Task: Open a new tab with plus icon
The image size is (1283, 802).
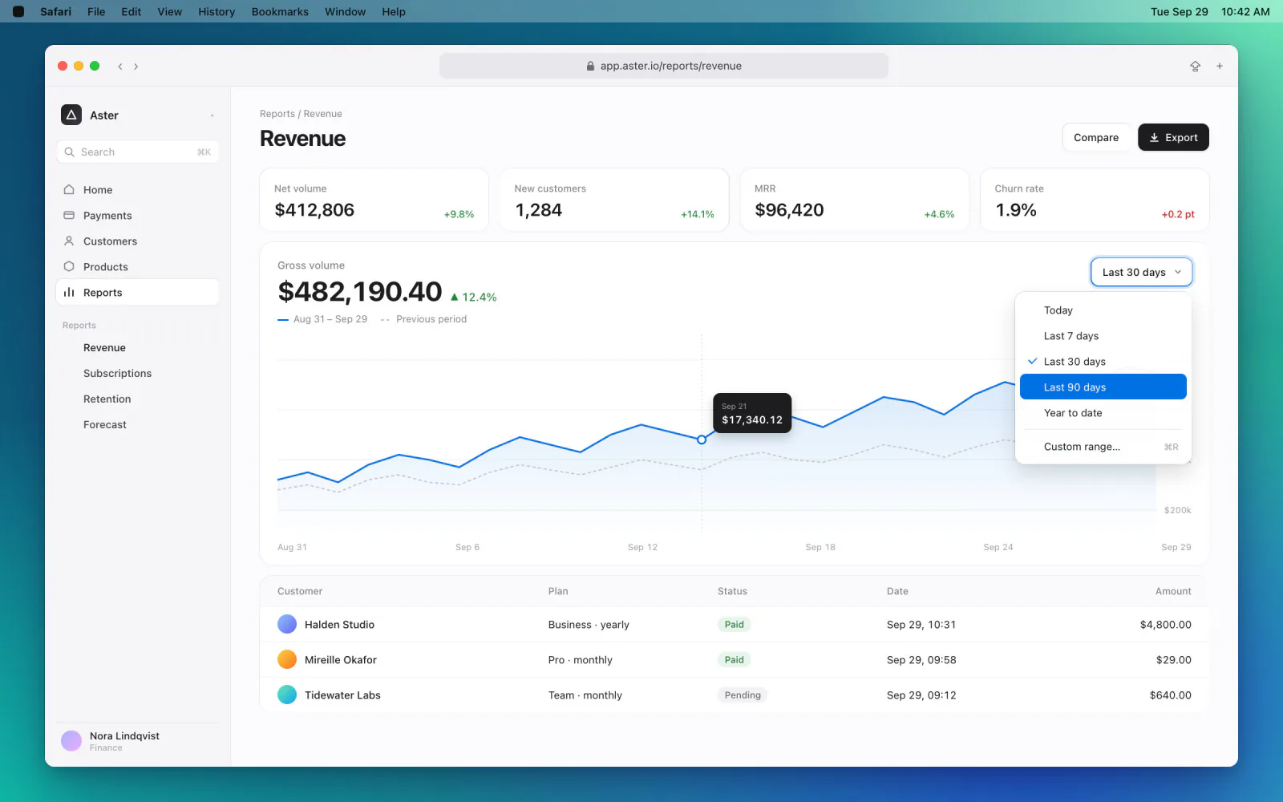Action: [x=1220, y=67]
